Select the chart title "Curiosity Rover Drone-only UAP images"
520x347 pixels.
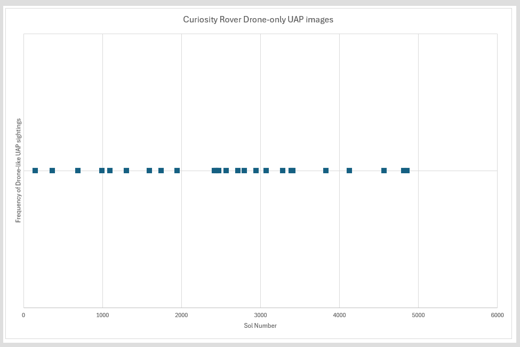[258, 20]
